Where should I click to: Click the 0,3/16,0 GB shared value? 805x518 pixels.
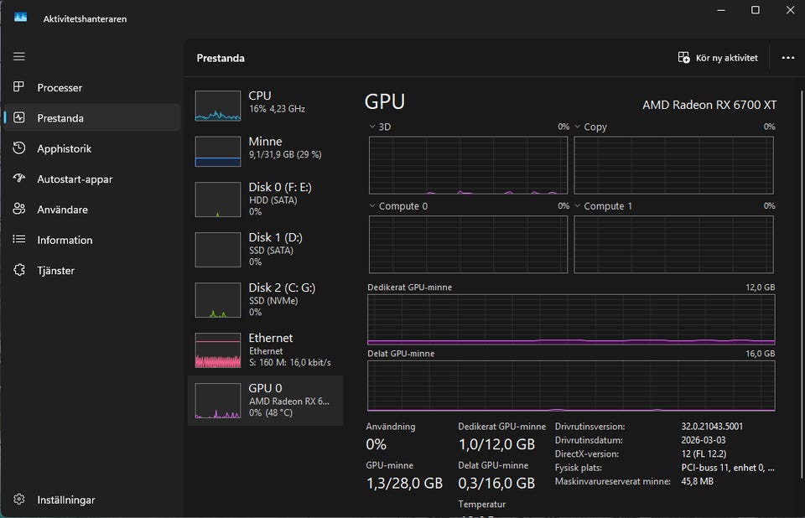496,484
